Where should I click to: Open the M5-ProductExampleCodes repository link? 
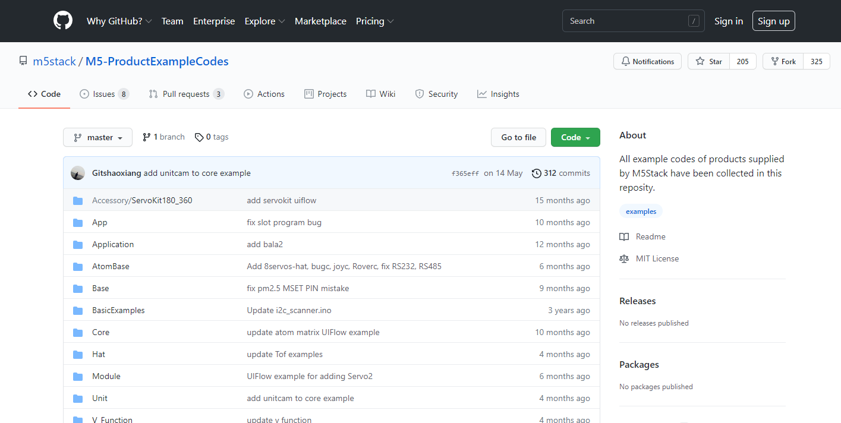click(x=157, y=61)
